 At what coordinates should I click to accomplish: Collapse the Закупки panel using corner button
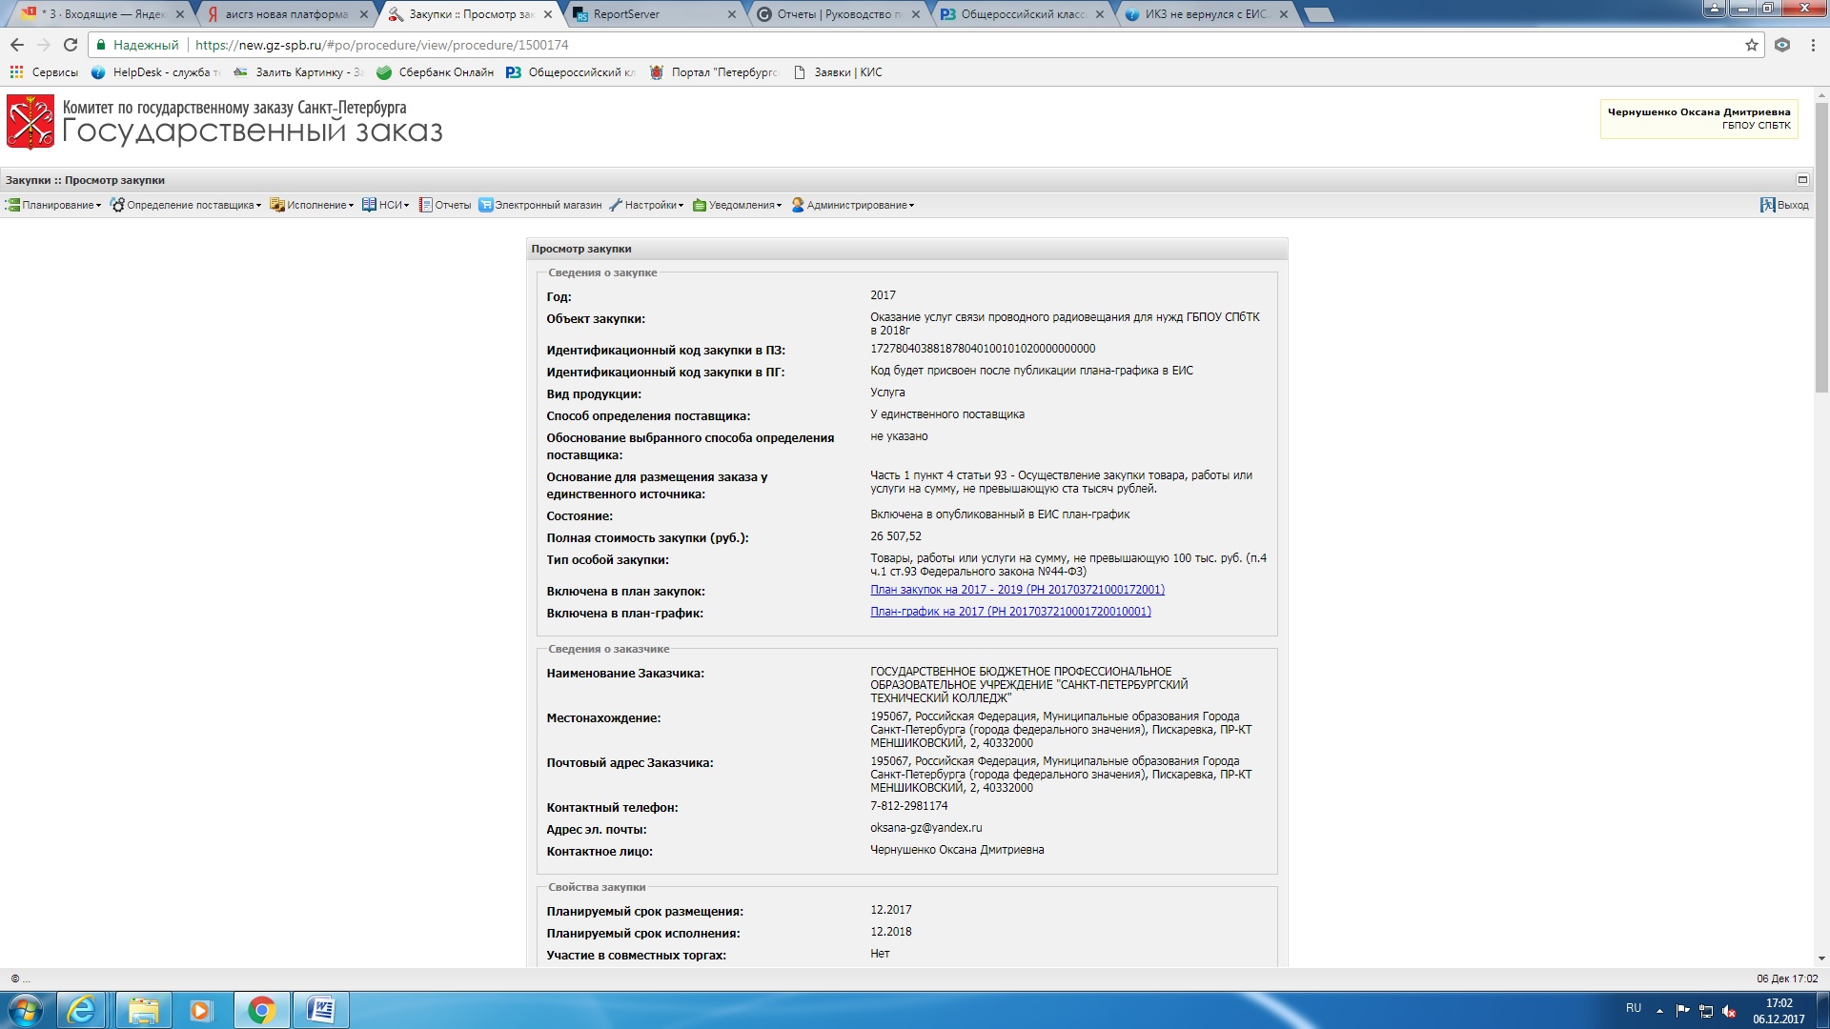click(x=1801, y=179)
